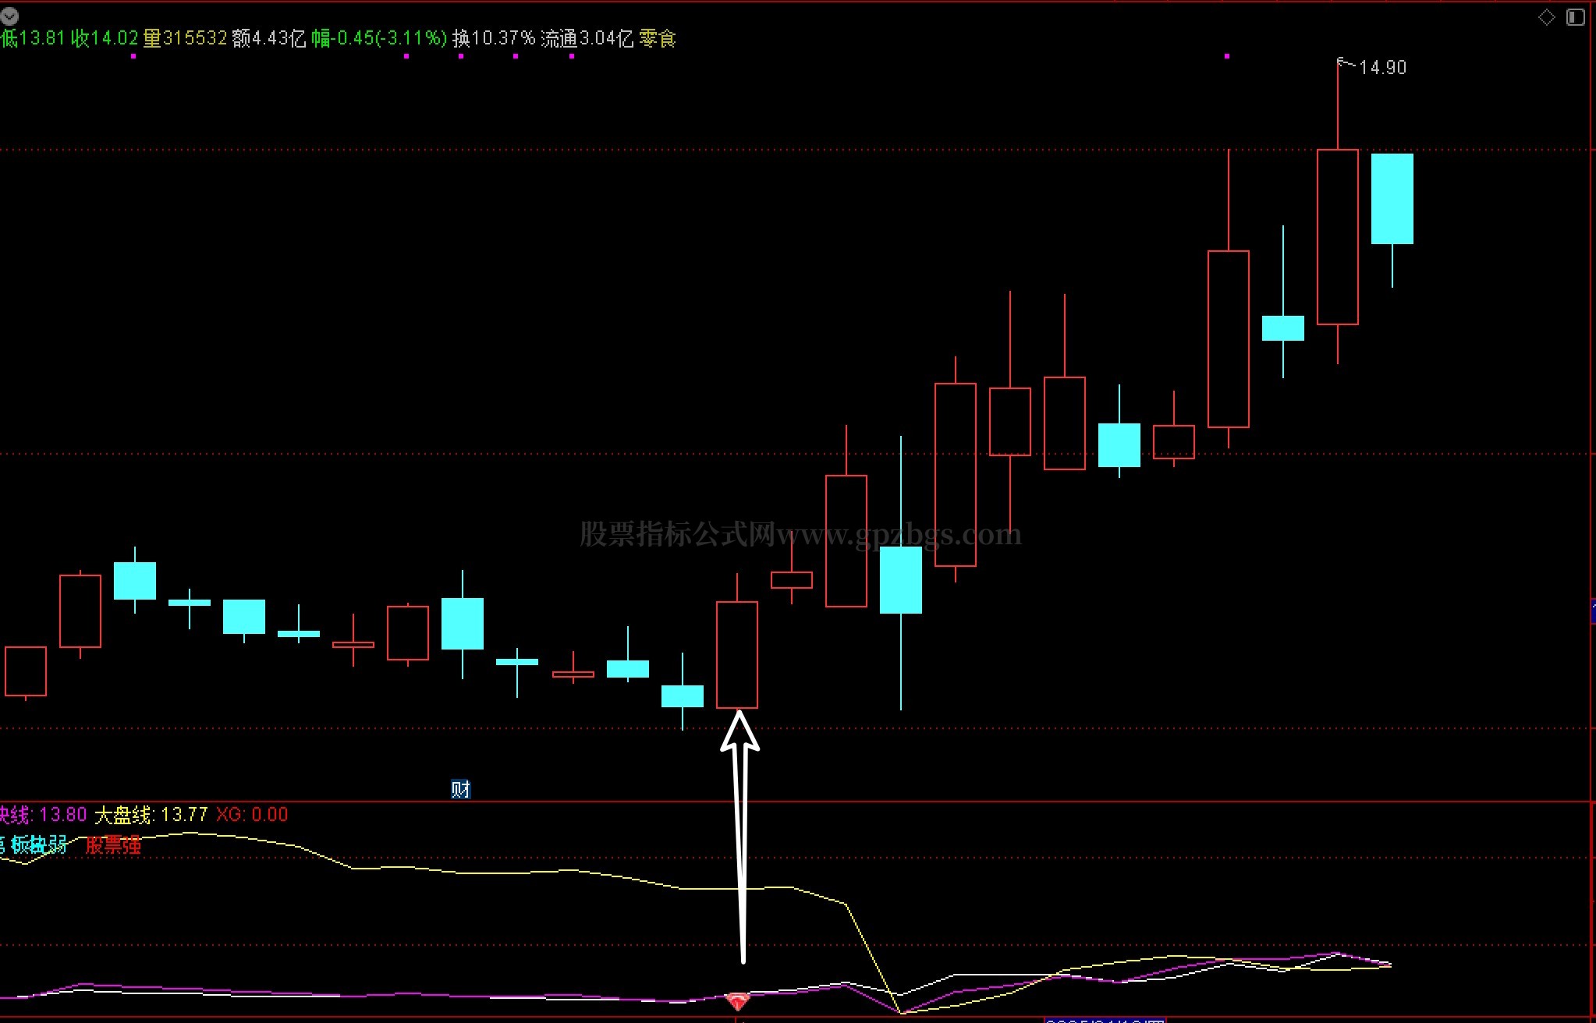Screen dimensions: 1596x1023
Task: Select the tall red candle above the arrow
Action: tap(737, 655)
